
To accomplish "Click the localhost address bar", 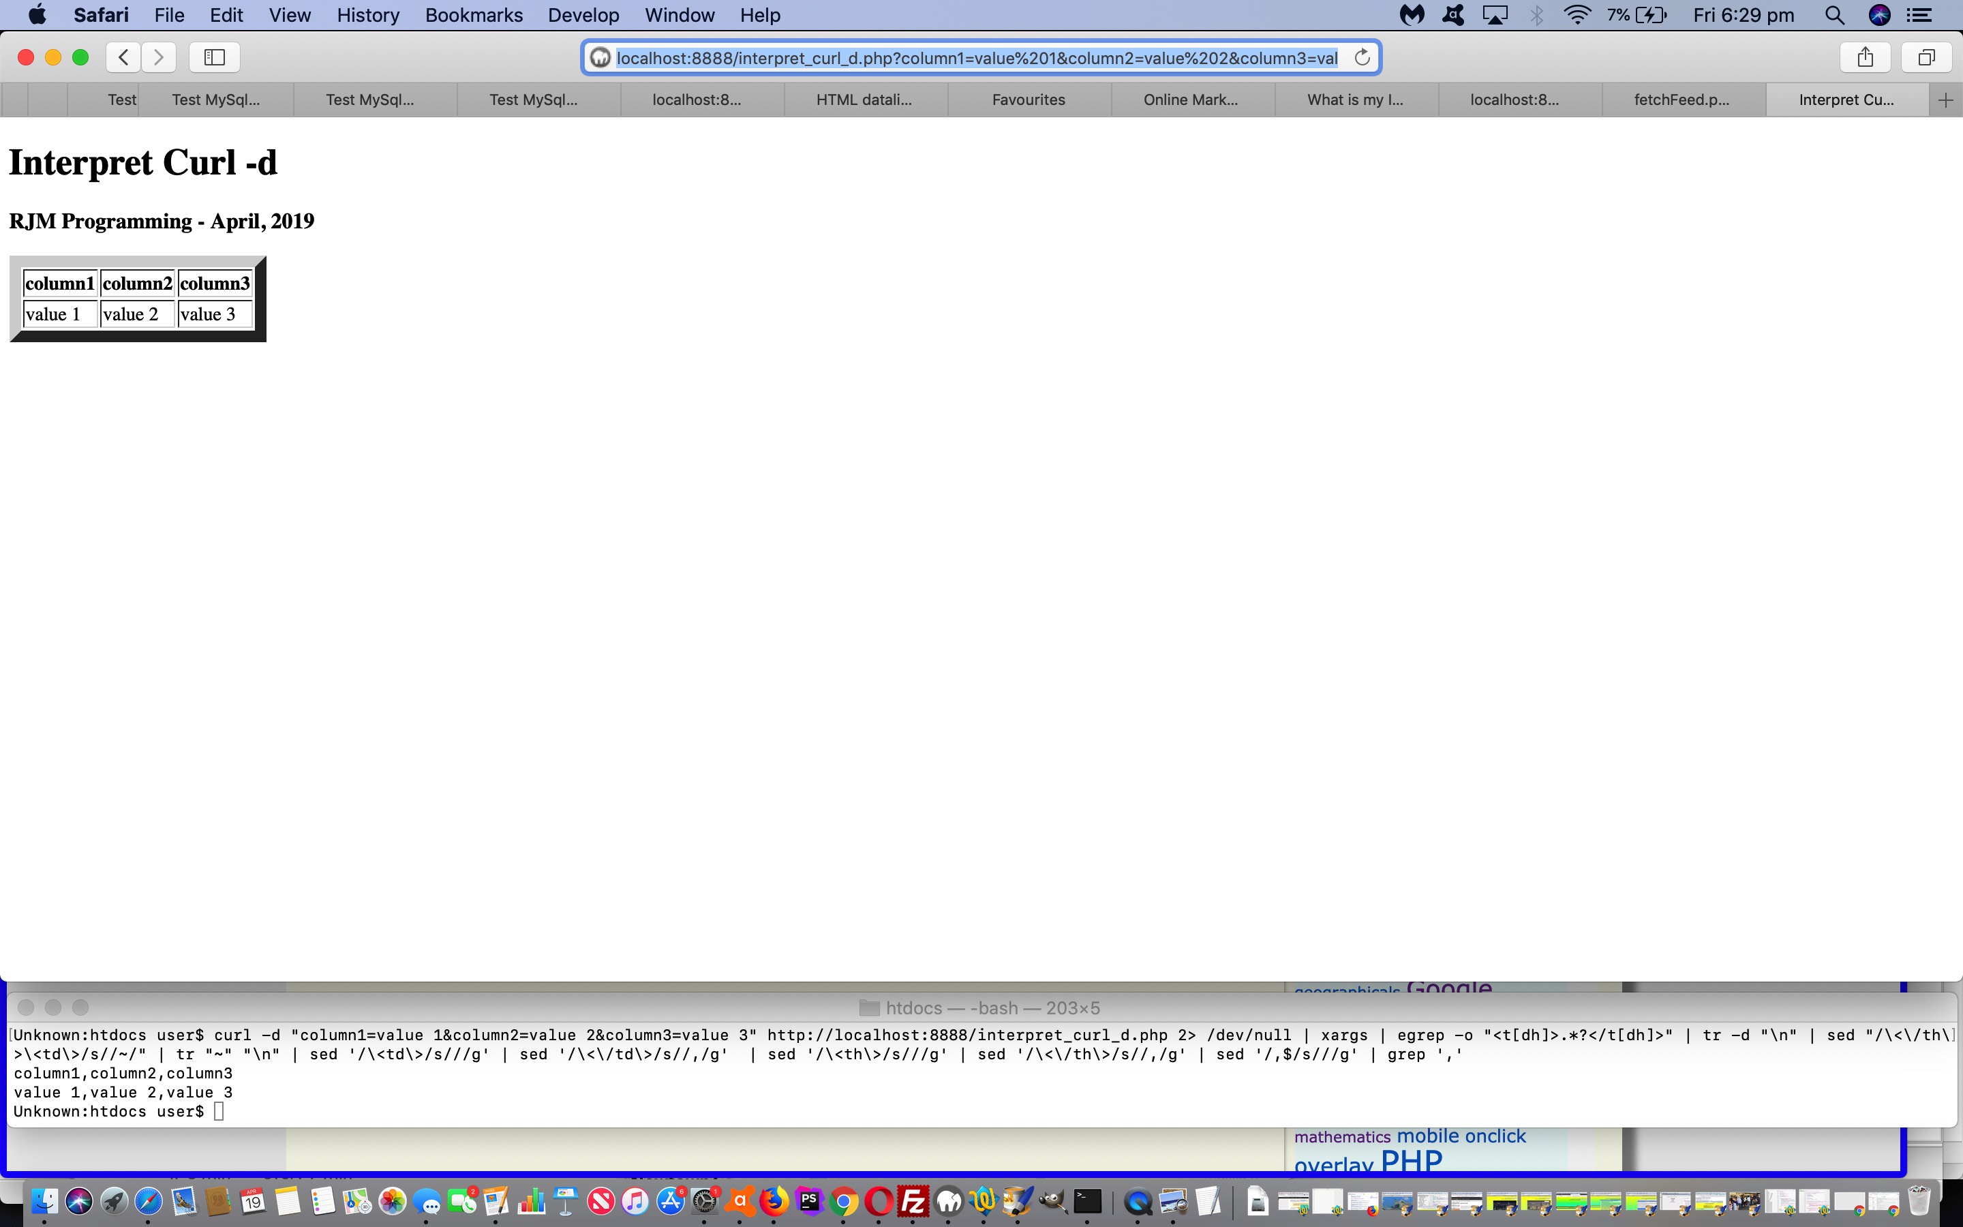I will 973,58.
